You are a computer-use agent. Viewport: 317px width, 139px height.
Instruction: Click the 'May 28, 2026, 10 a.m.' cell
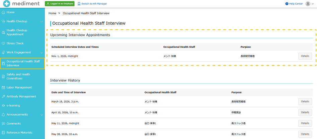[x=65, y=134]
